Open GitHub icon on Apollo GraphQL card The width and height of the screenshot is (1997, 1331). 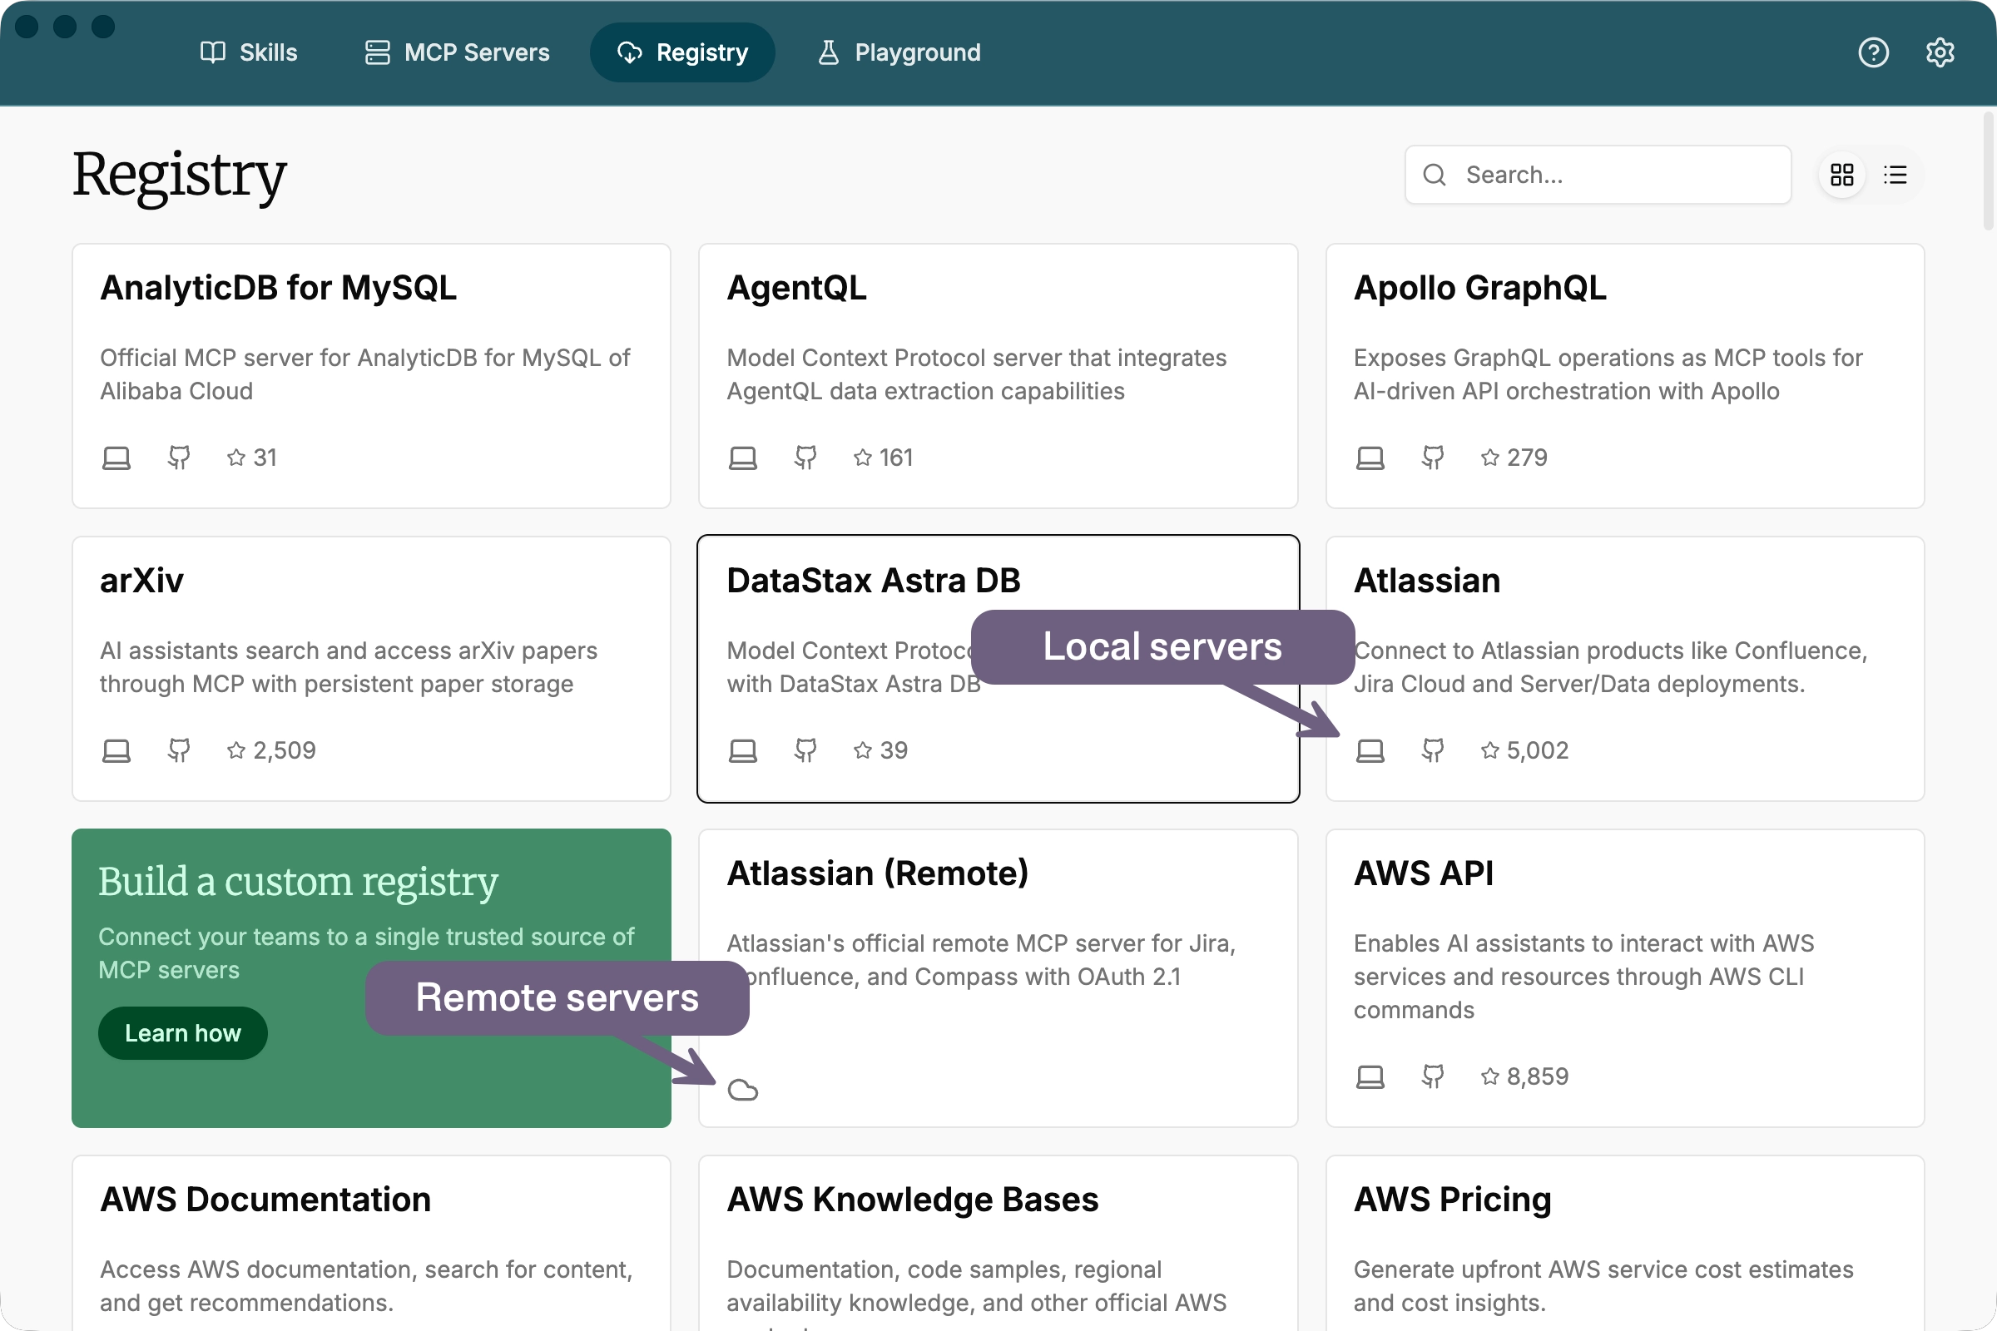[1433, 458]
